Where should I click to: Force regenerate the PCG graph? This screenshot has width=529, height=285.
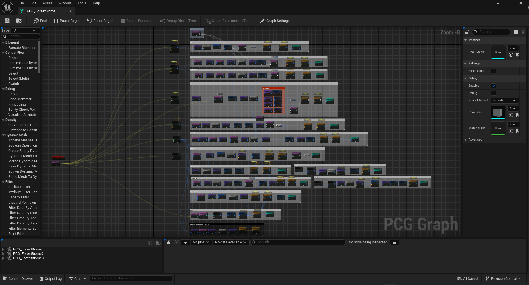click(100, 21)
